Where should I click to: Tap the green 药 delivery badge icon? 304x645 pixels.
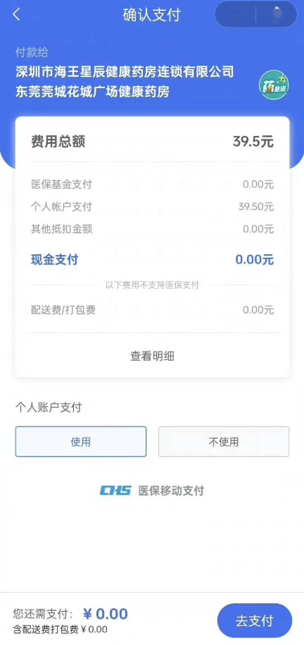[x=274, y=85]
